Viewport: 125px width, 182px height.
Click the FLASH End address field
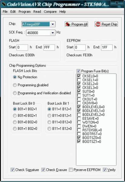coord(49,47)
